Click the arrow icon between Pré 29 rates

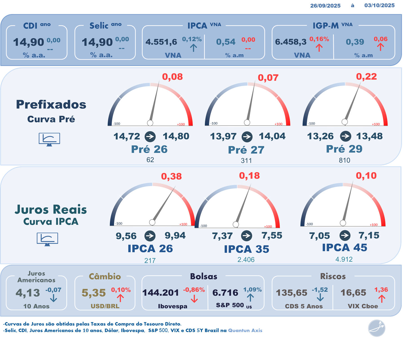click(x=345, y=136)
